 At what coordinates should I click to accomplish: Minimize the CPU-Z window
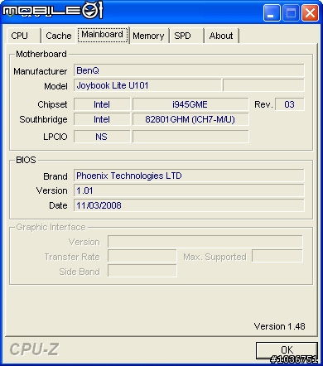pyautogui.click(x=272, y=13)
